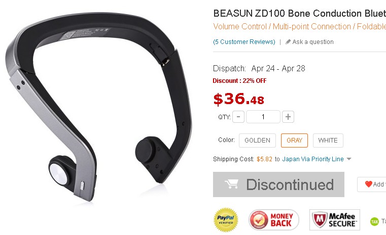Click the Money Back guarantee badge
Screen dimensions: 386x235
pos(274,220)
